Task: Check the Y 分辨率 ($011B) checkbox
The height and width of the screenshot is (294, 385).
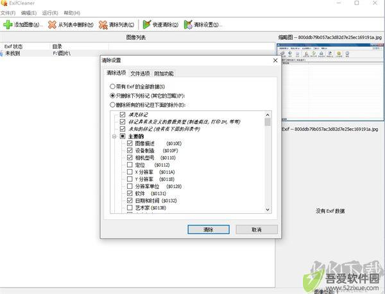Action: coord(130,179)
